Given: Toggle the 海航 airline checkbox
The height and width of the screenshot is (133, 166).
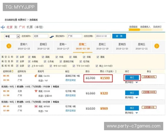Looking at the screenshot, I should (70, 57).
